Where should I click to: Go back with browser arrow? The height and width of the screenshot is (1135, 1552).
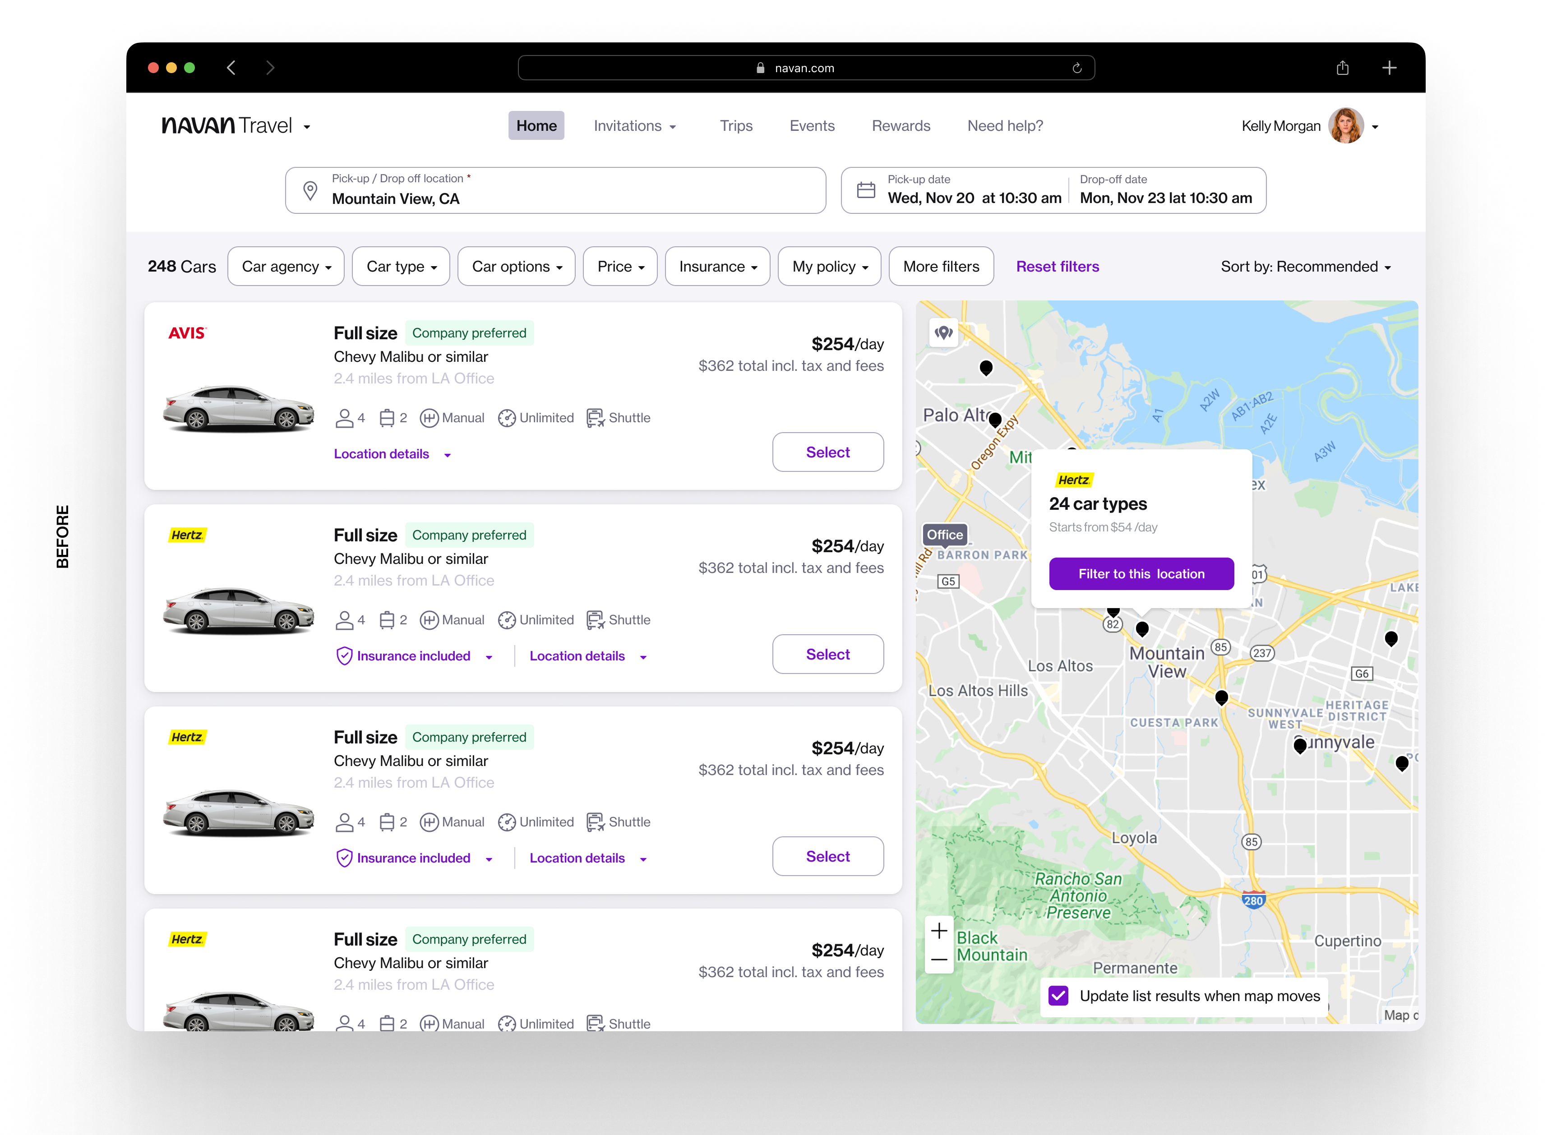pyautogui.click(x=231, y=68)
